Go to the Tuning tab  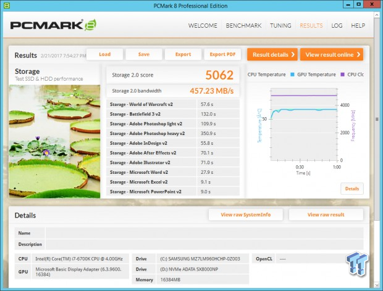280,26
